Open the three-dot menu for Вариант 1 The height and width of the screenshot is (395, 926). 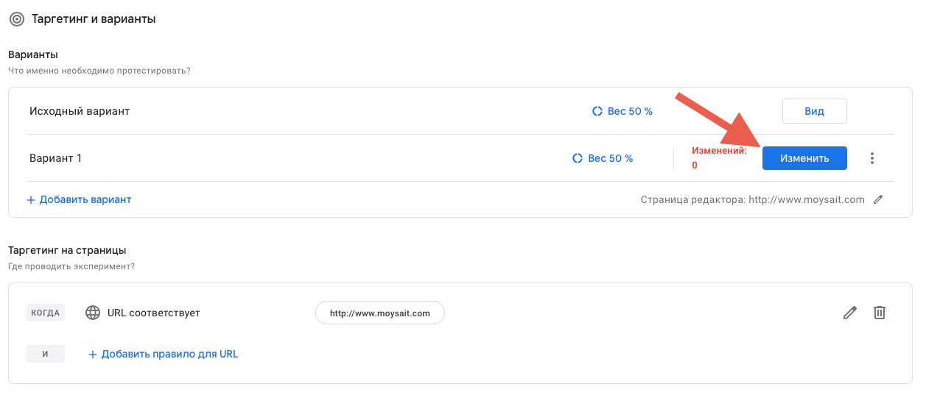click(x=872, y=158)
